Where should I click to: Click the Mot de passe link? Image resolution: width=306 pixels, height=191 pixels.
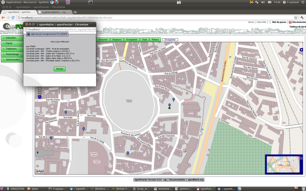pos(279,22)
